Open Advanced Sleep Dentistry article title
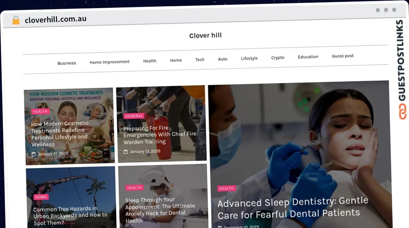 click(293, 208)
